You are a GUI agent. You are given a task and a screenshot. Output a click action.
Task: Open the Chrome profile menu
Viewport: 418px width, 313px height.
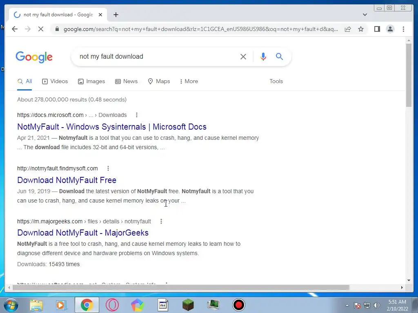(390, 29)
